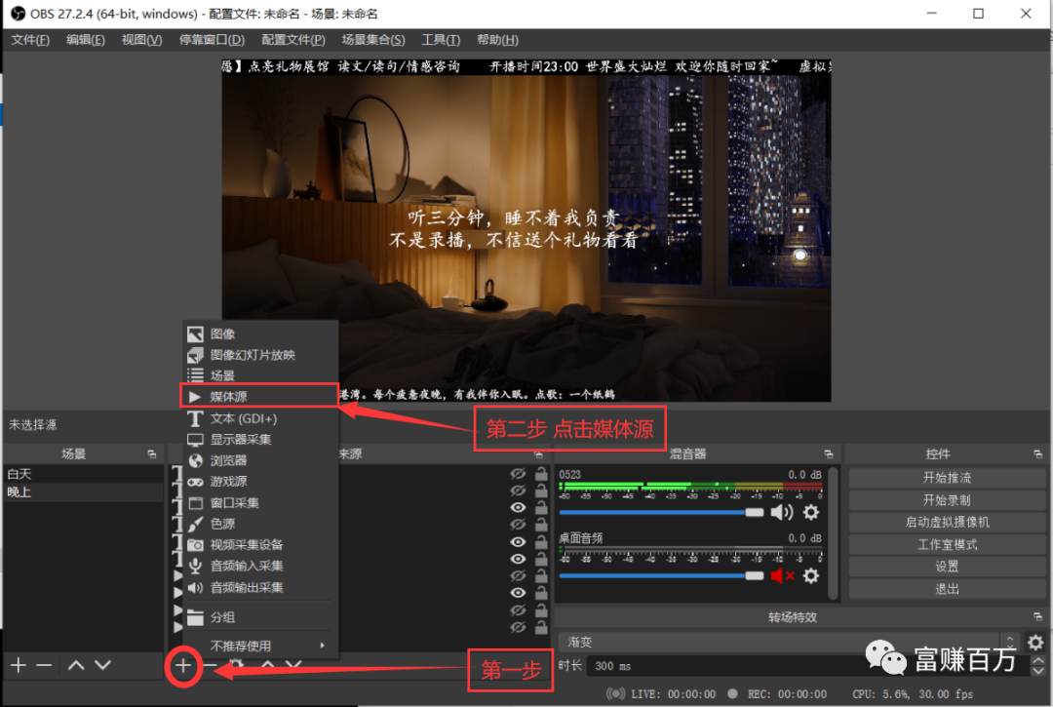The image size is (1053, 707).
Task: Open settings gear for 0523 audio
Action: coord(810,513)
